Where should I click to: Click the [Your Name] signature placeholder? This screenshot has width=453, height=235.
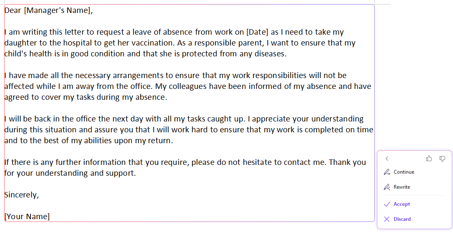point(27,217)
